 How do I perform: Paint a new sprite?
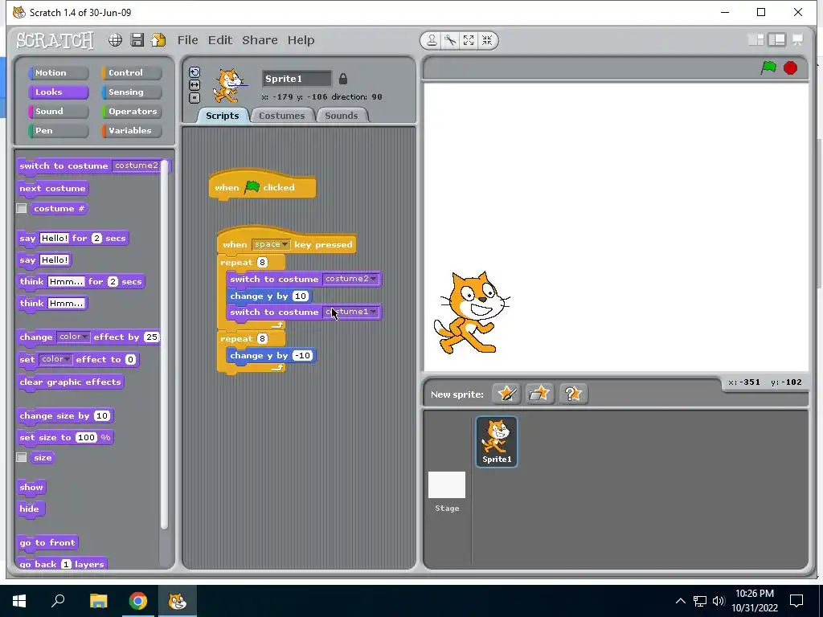click(x=506, y=394)
